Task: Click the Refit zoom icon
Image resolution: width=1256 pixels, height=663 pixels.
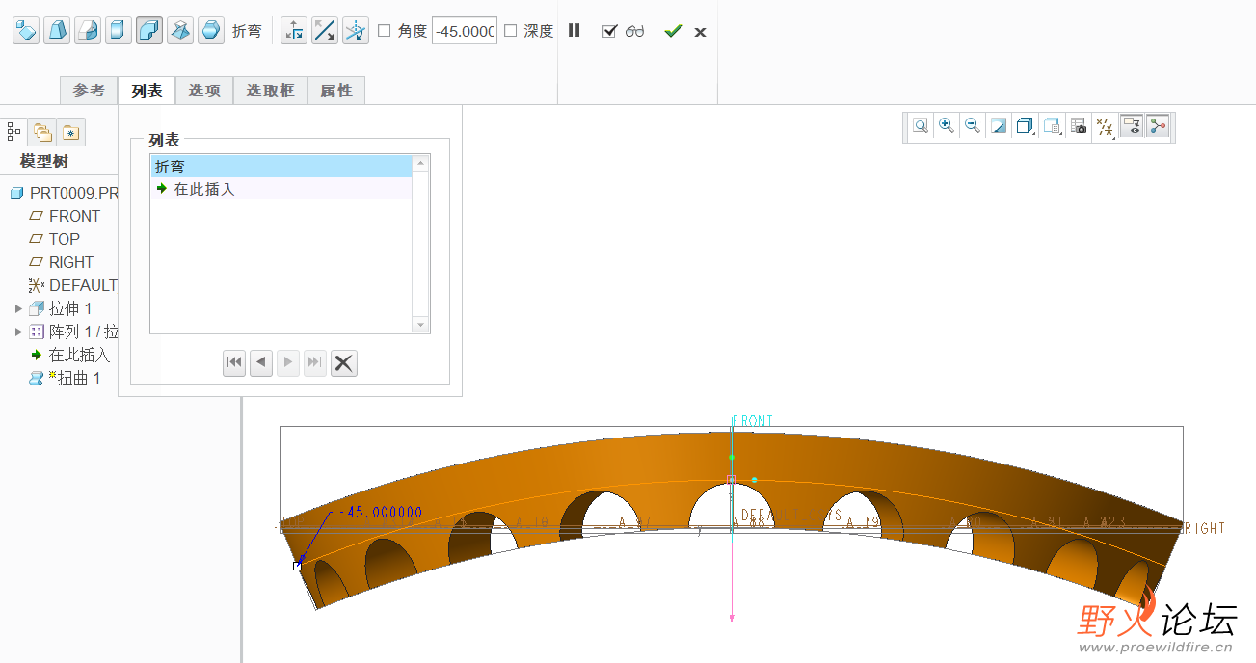Action: [x=921, y=125]
